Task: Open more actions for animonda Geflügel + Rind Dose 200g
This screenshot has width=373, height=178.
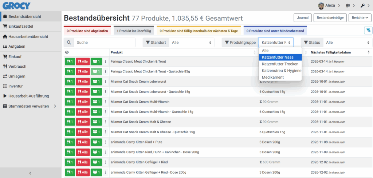Action: pyautogui.click(x=106, y=172)
